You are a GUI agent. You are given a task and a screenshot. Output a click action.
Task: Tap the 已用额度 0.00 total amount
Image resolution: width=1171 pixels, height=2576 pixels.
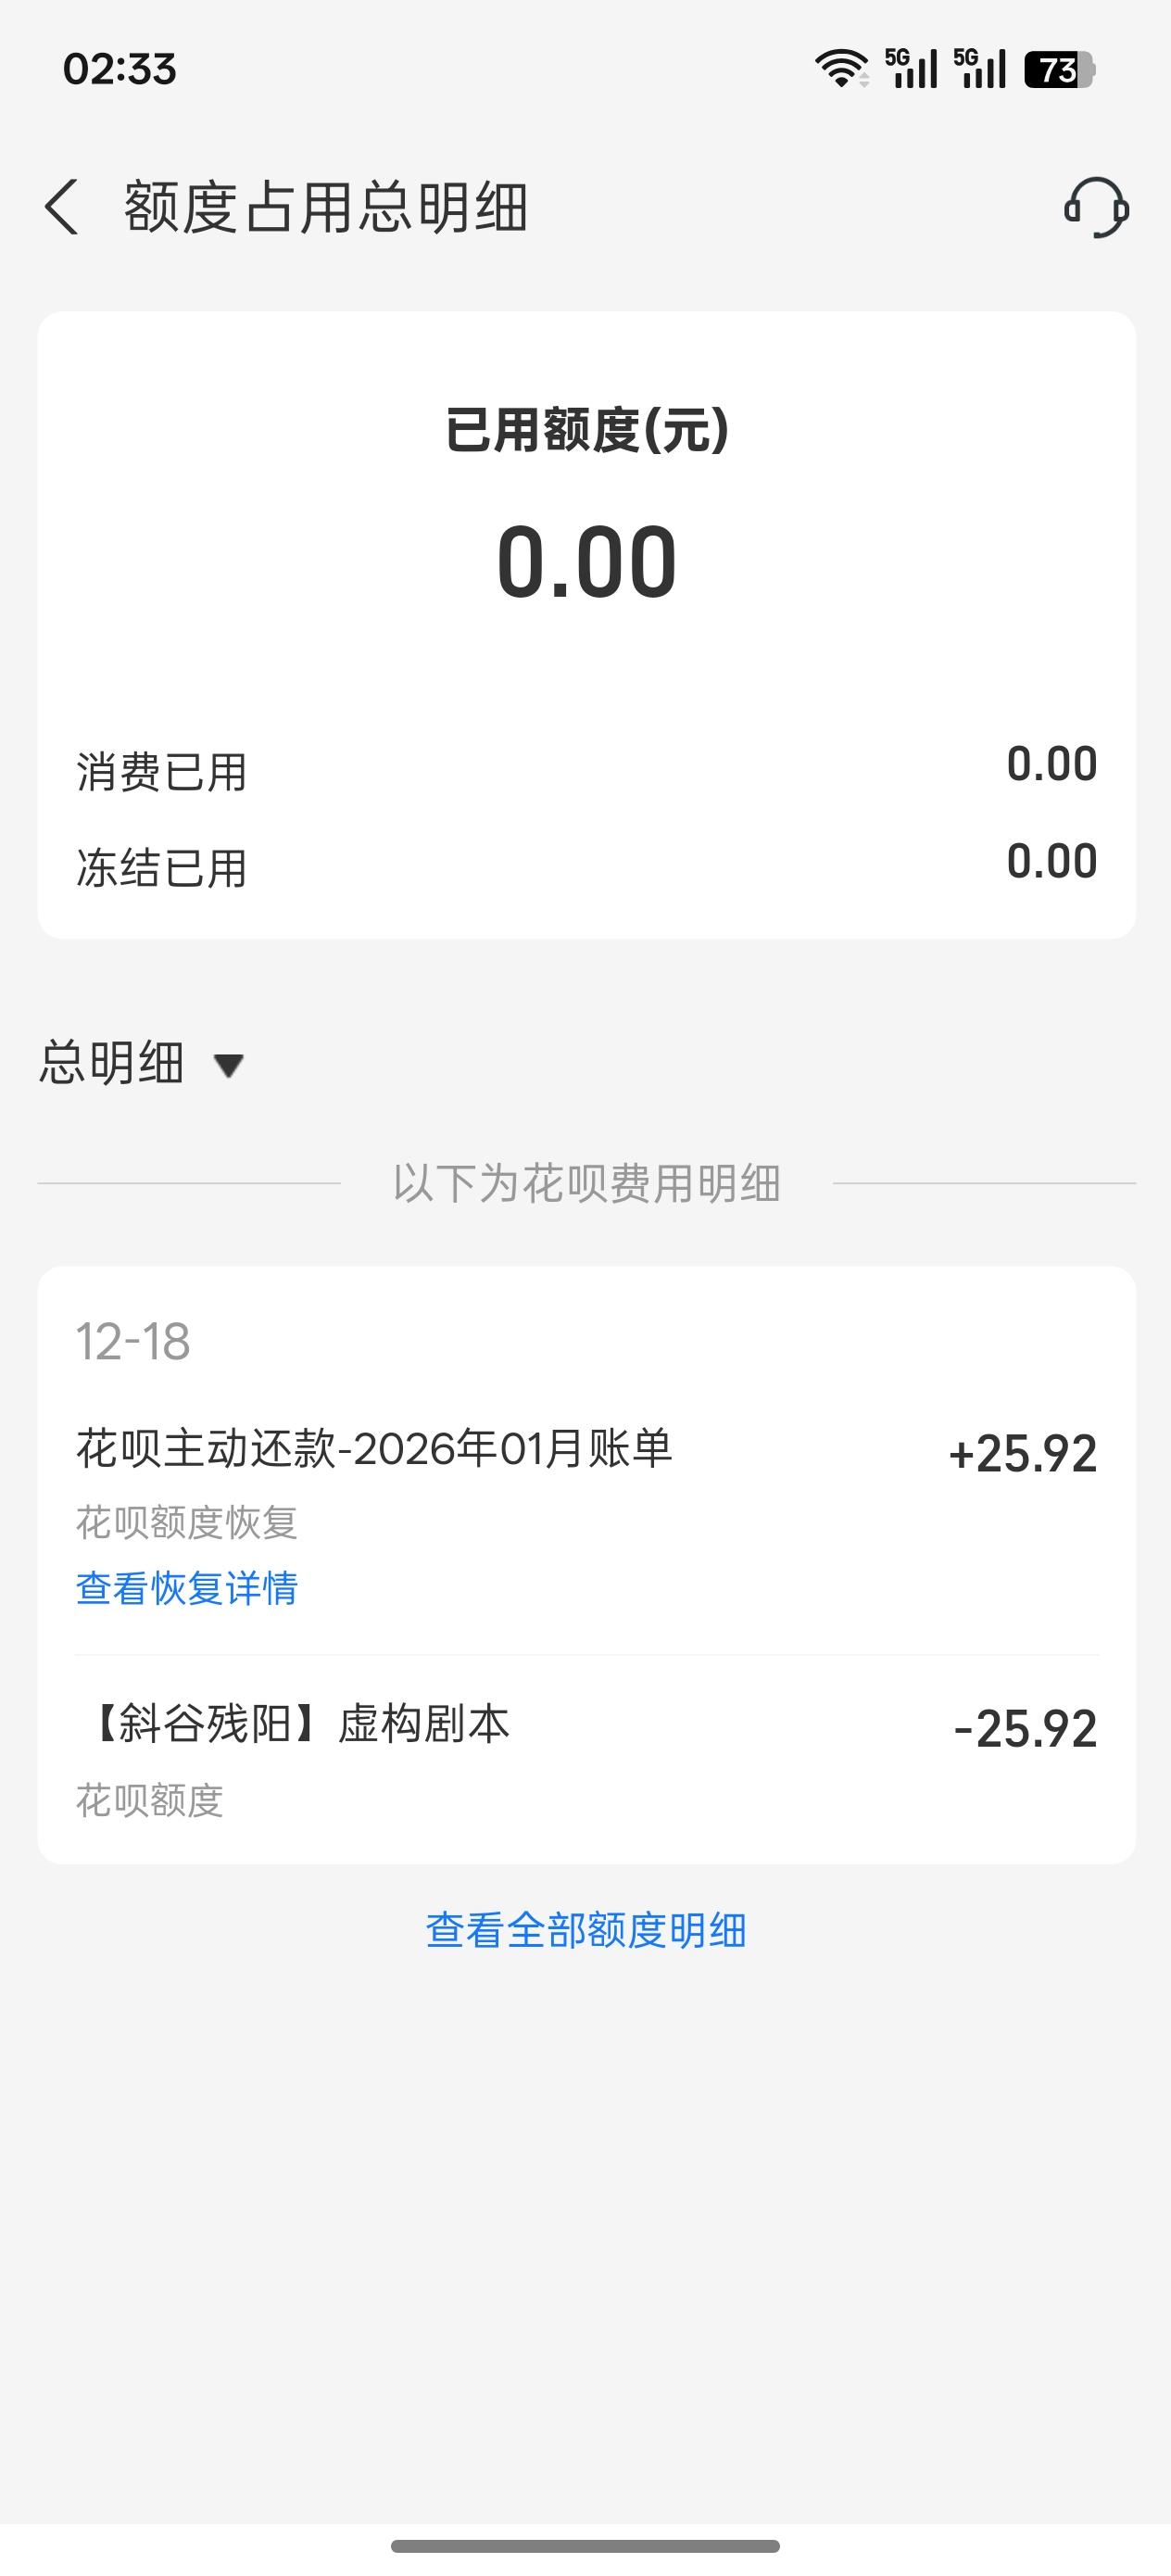point(586,562)
